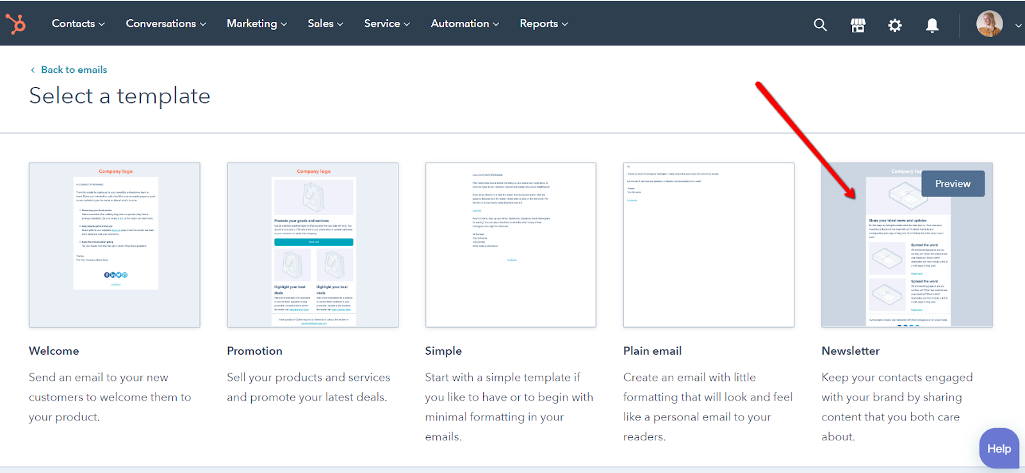Choose the Promotion template thumbnail
Image resolution: width=1025 pixels, height=473 pixels.
click(313, 245)
